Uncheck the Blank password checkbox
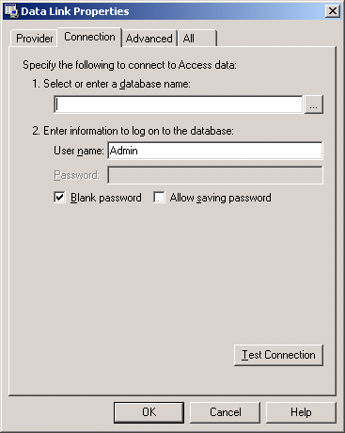 click(59, 198)
